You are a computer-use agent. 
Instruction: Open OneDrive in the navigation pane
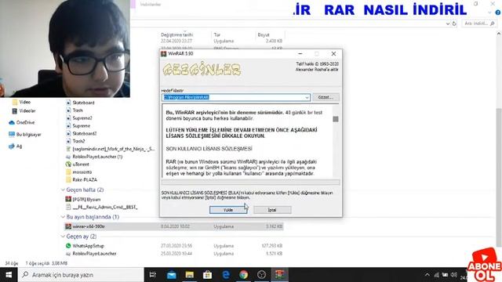[22, 122]
